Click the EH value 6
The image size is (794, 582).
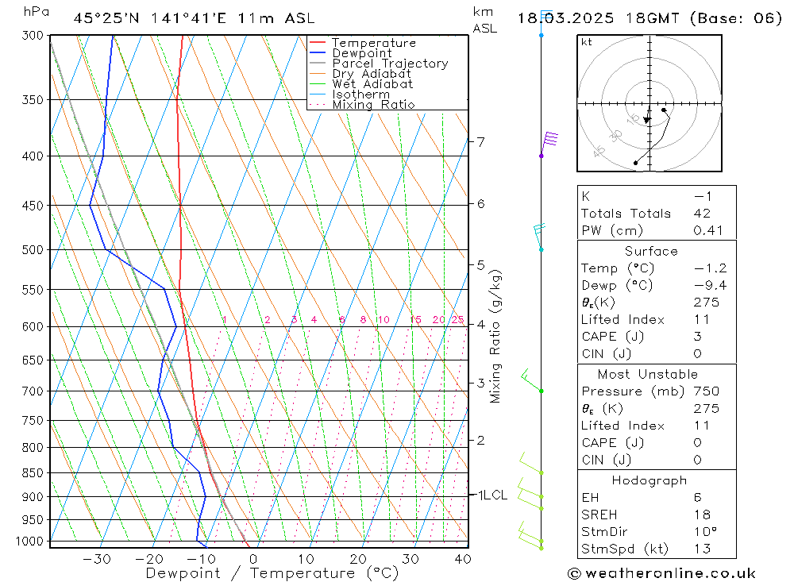click(697, 498)
